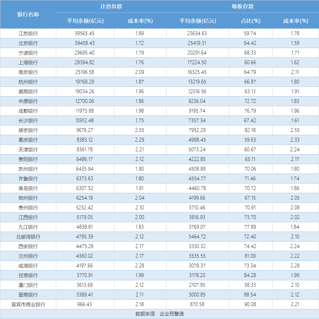Click the first 成本率(%) column header
This screenshot has width=319, height=319.
tap(140, 21)
